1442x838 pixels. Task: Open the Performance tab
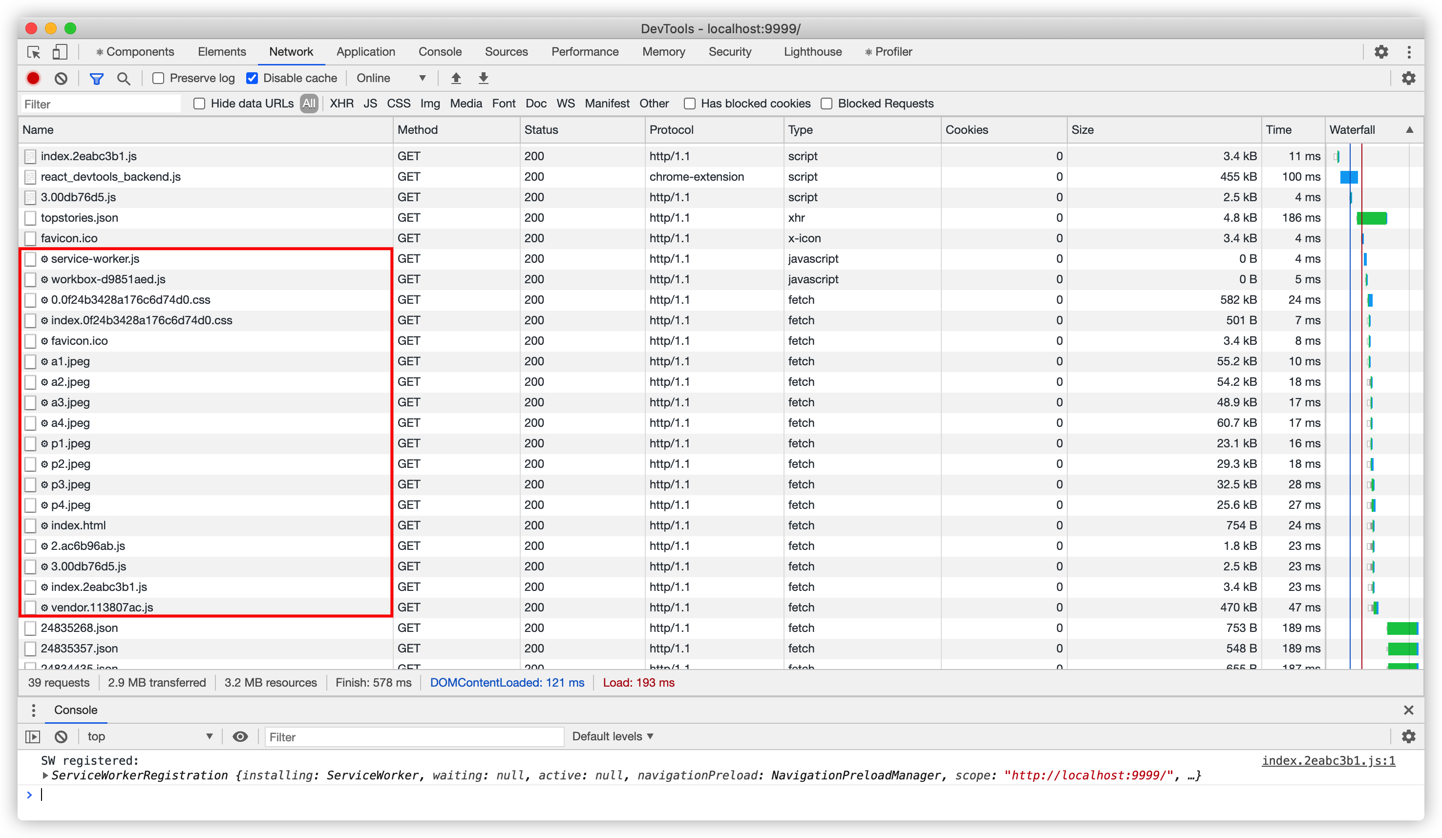[585, 52]
